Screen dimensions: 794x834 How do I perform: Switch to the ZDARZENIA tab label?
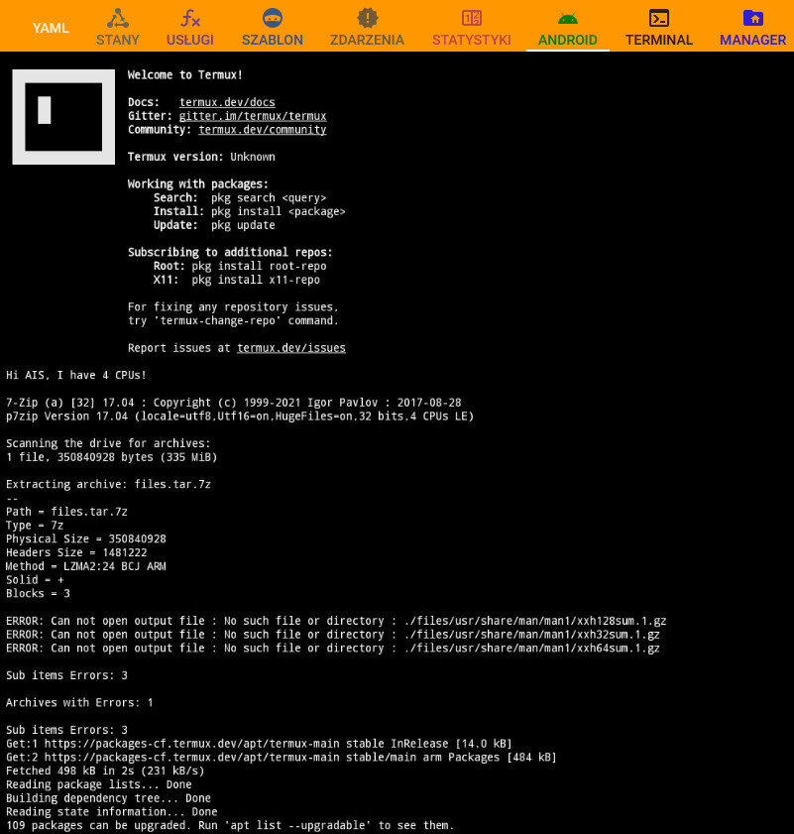367,40
